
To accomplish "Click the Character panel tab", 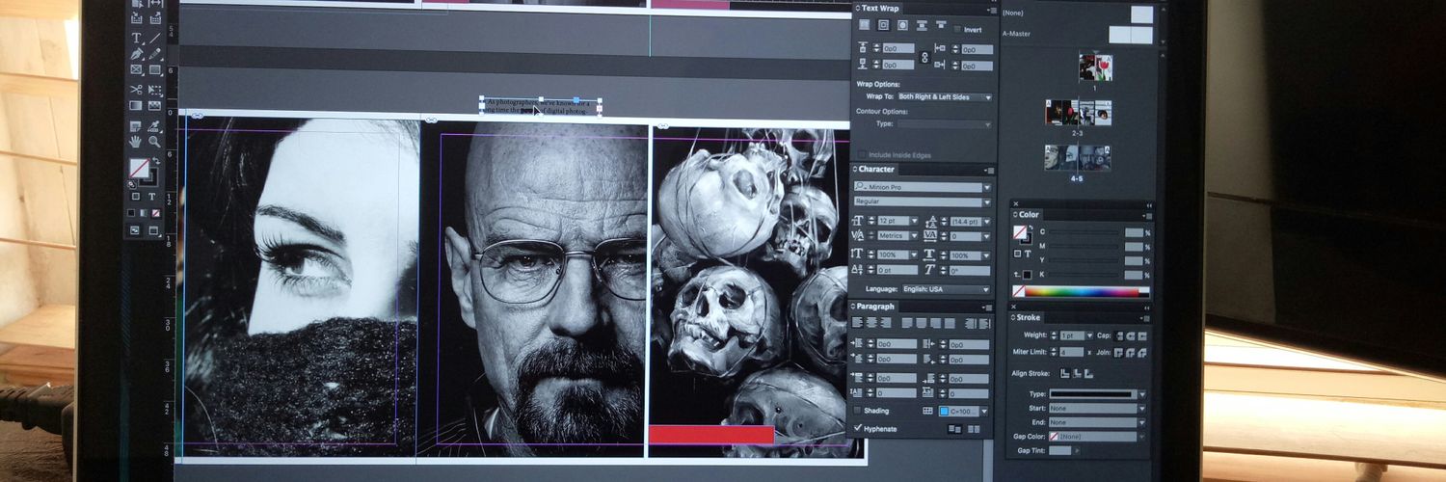I will [877, 169].
